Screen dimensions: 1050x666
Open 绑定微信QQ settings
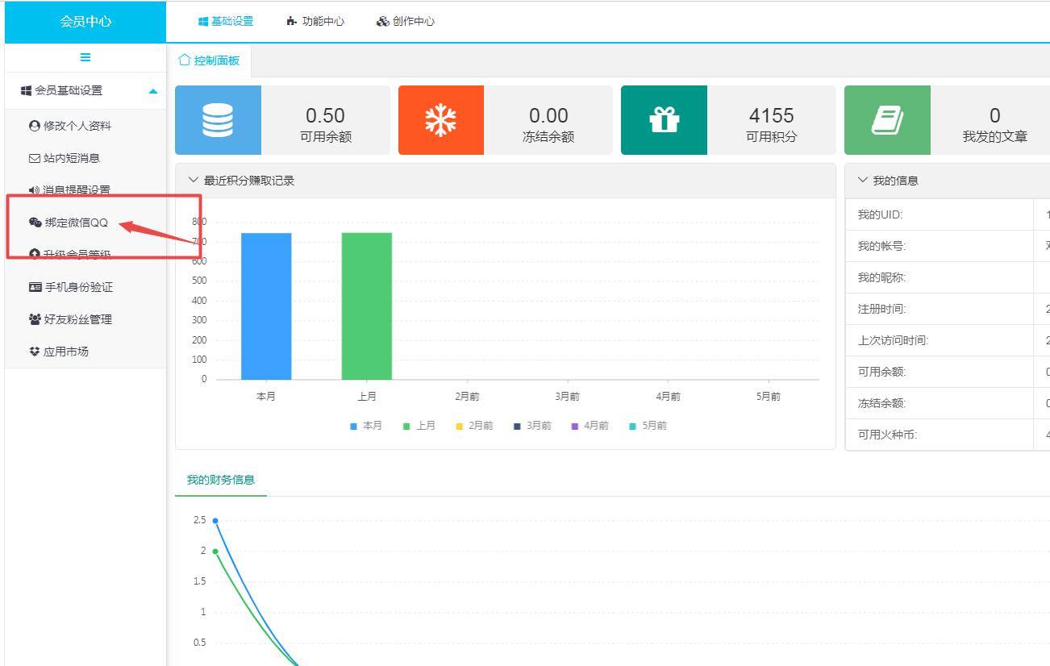tap(69, 223)
